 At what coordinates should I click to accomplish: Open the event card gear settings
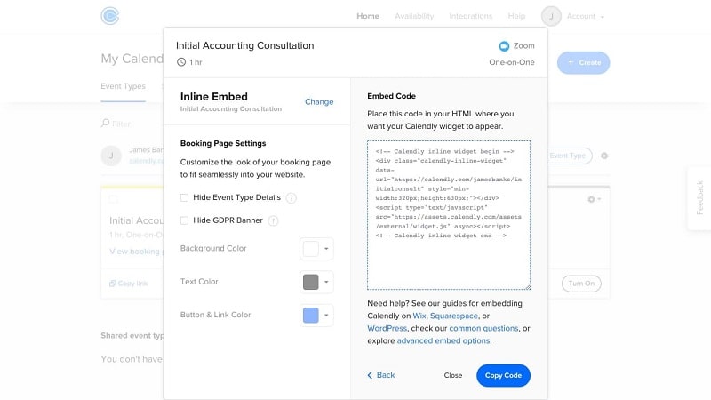pyautogui.click(x=594, y=199)
